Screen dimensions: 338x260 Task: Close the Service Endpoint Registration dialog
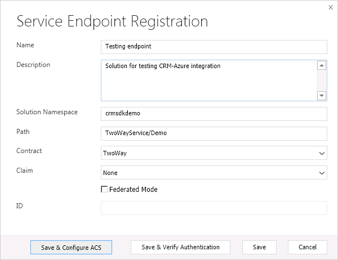pyautogui.click(x=330, y=7)
